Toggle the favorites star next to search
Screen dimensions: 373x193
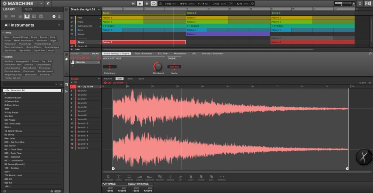tap(61, 85)
